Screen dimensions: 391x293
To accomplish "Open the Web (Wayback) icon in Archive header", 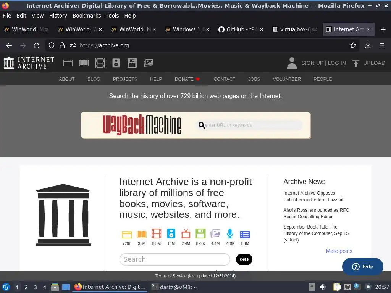I will [x=68, y=63].
